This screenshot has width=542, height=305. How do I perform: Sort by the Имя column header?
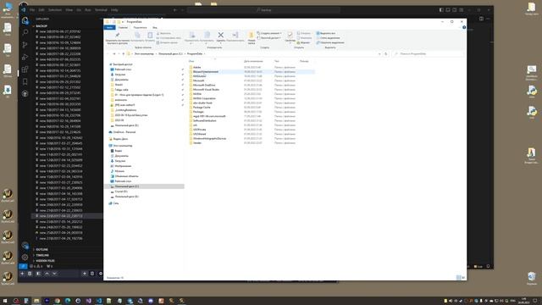pos(191,61)
